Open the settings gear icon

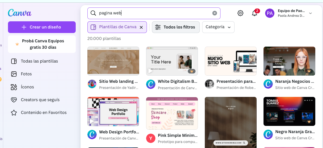pos(240,13)
